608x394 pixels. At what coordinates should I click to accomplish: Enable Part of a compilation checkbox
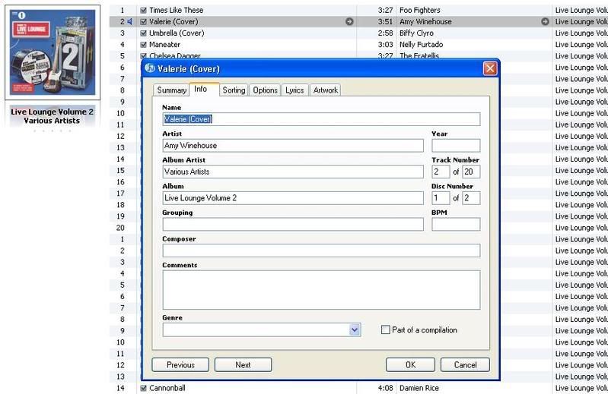pos(386,329)
